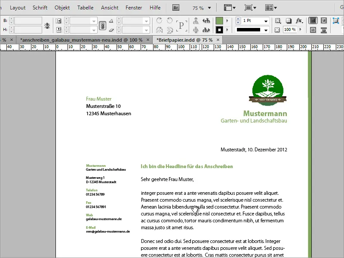
Task: Open the rotation angle dropdown
Action: tap(146, 21)
